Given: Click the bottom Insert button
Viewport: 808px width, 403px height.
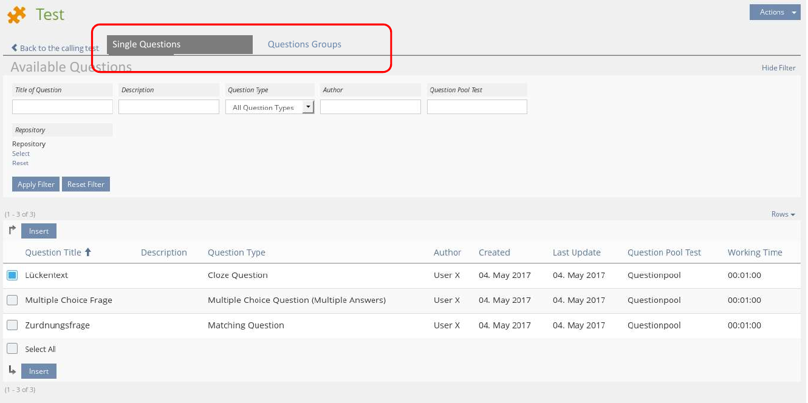Looking at the screenshot, I should click(x=39, y=371).
